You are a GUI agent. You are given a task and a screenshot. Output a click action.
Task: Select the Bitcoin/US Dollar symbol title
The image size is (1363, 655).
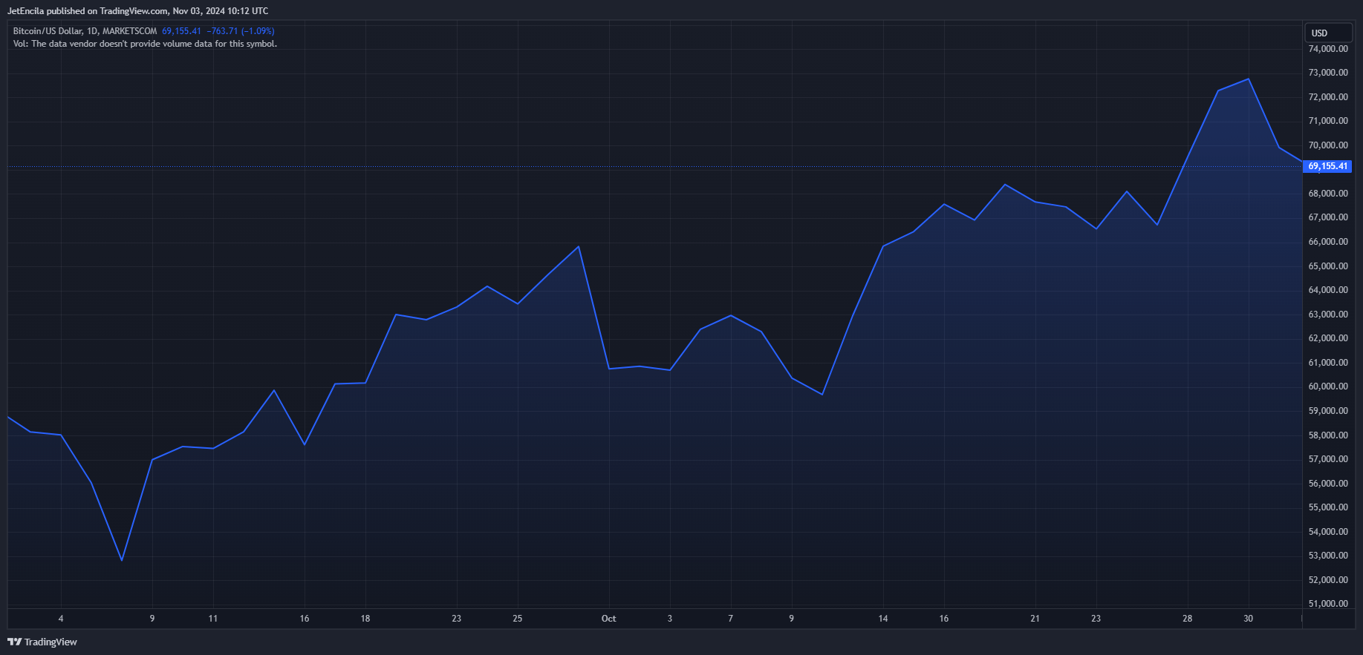(x=48, y=31)
